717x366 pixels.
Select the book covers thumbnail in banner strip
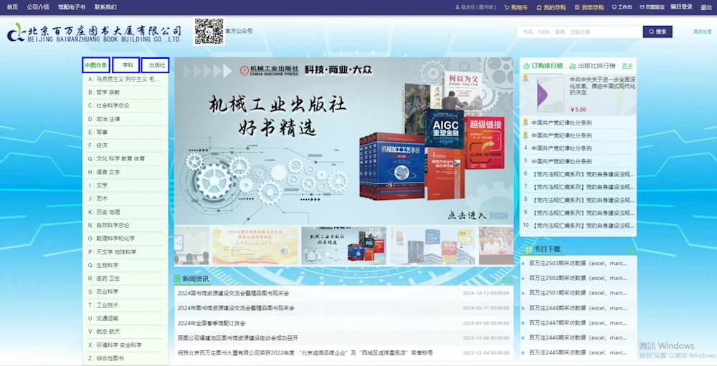point(432,246)
